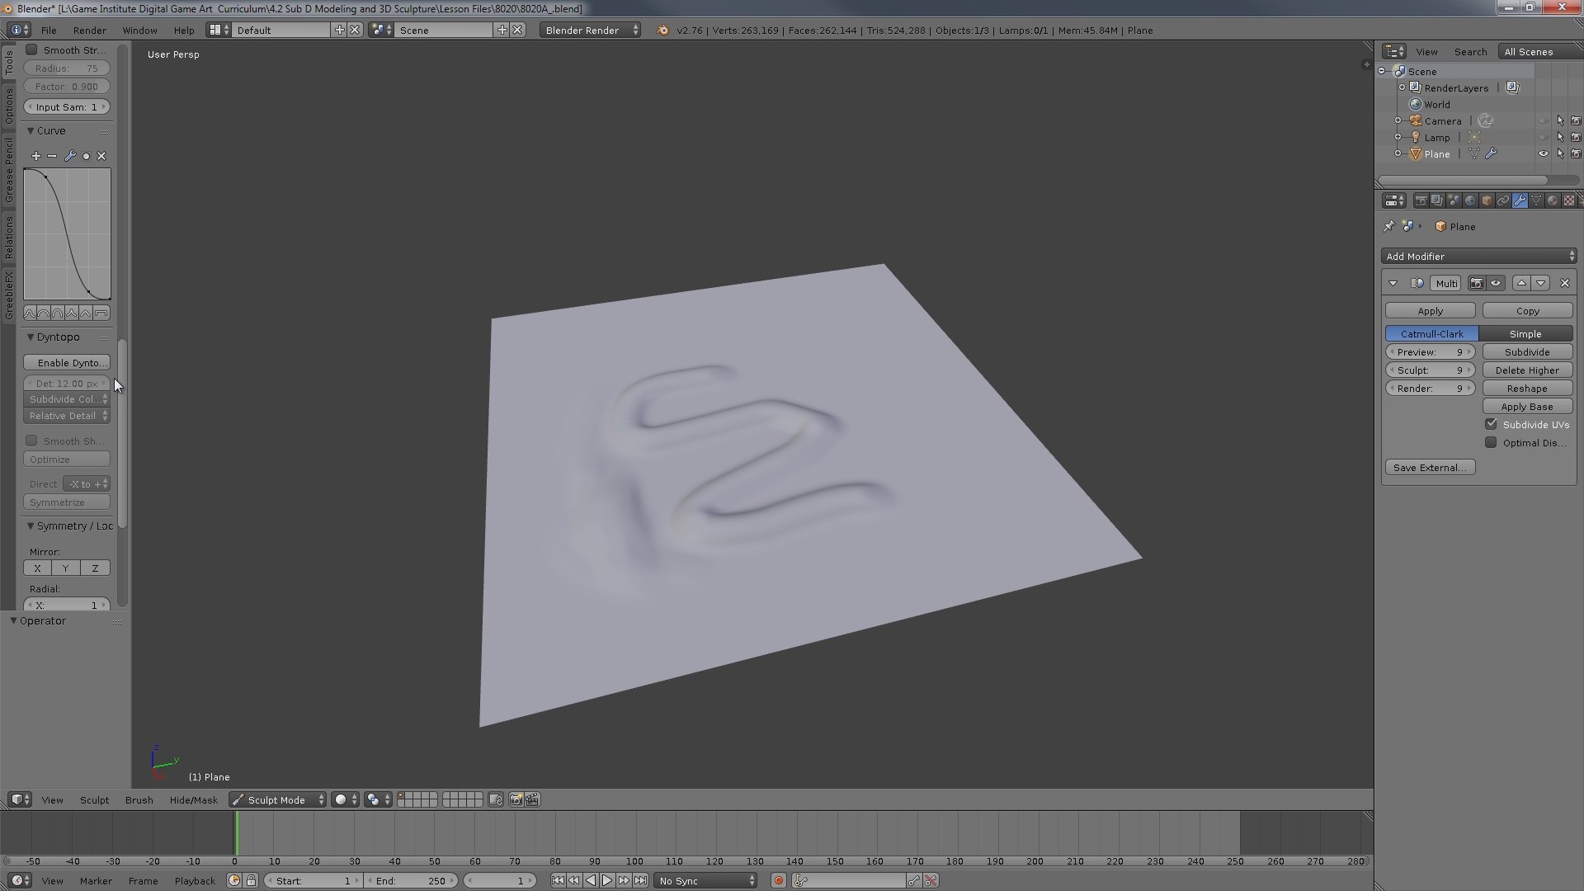Open the Help menu in menu bar
Image resolution: width=1584 pixels, height=891 pixels.
pyautogui.click(x=183, y=30)
